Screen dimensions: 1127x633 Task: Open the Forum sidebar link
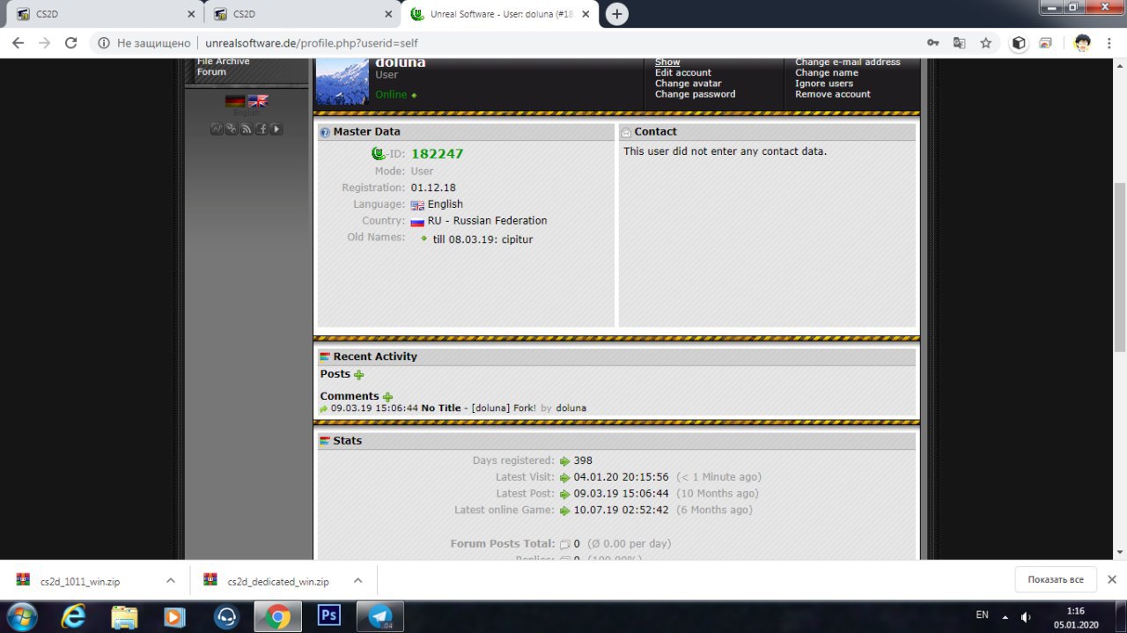tap(211, 72)
